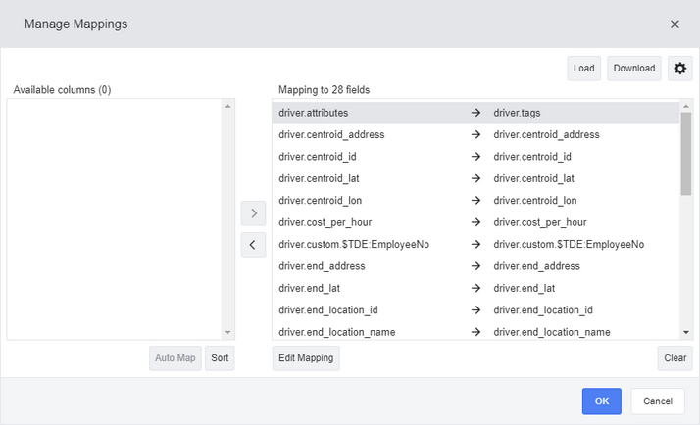
Task: Click the mappings list scrollbar thumb
Action: [x=686, y=153]
